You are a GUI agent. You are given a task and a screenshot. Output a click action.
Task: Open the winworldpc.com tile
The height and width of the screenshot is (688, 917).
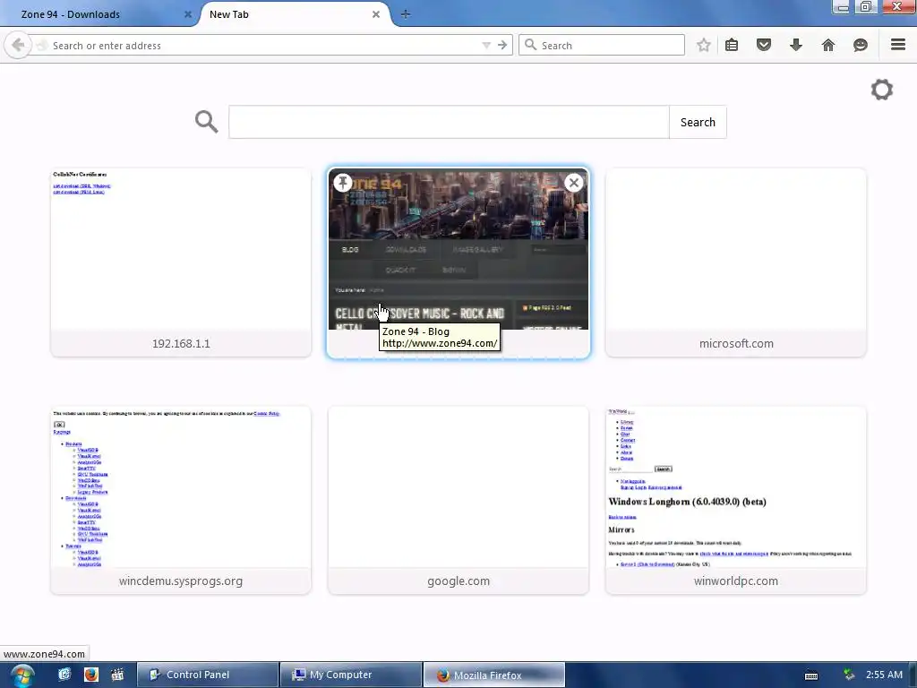click(736, 500)
